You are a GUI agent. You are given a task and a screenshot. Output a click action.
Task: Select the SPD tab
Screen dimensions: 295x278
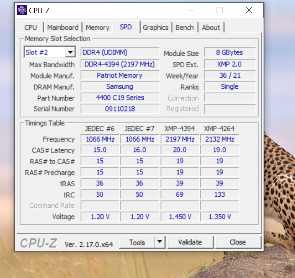(x=126, y=27)
